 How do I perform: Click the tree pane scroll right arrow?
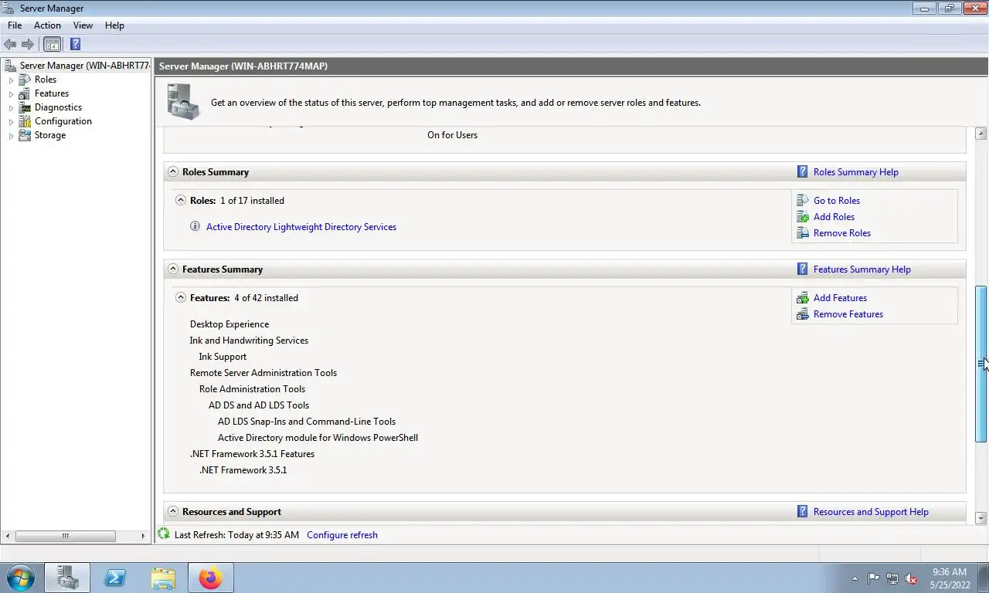click(x=142, y=536)
